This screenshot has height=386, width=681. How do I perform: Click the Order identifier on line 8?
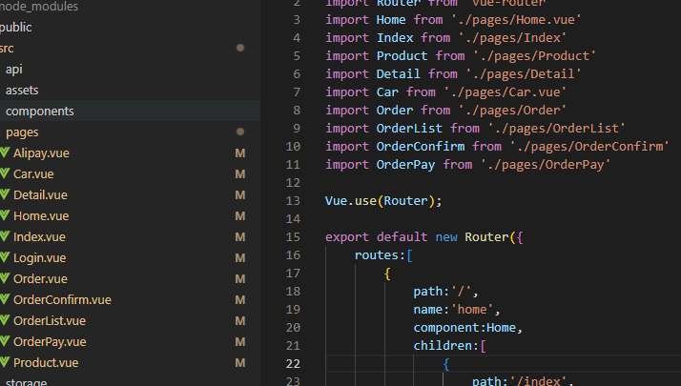click(x=395, y=111)
